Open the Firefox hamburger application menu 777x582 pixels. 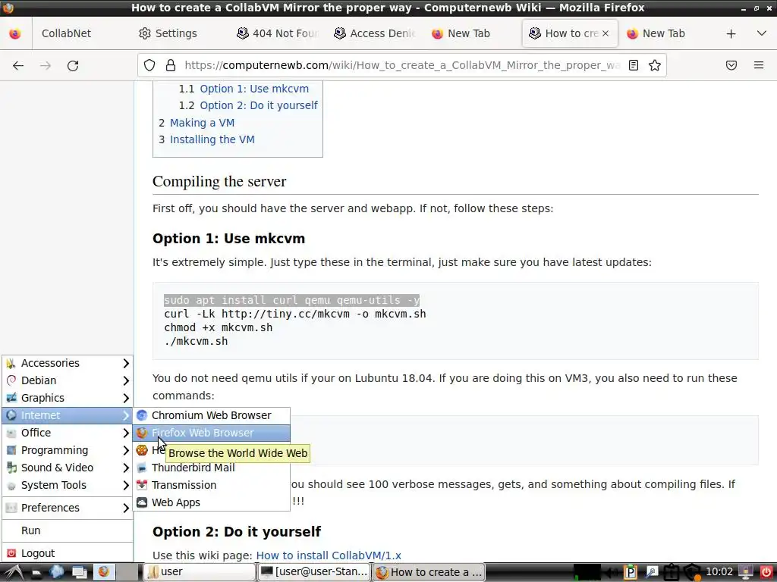(x=759, y=65)
